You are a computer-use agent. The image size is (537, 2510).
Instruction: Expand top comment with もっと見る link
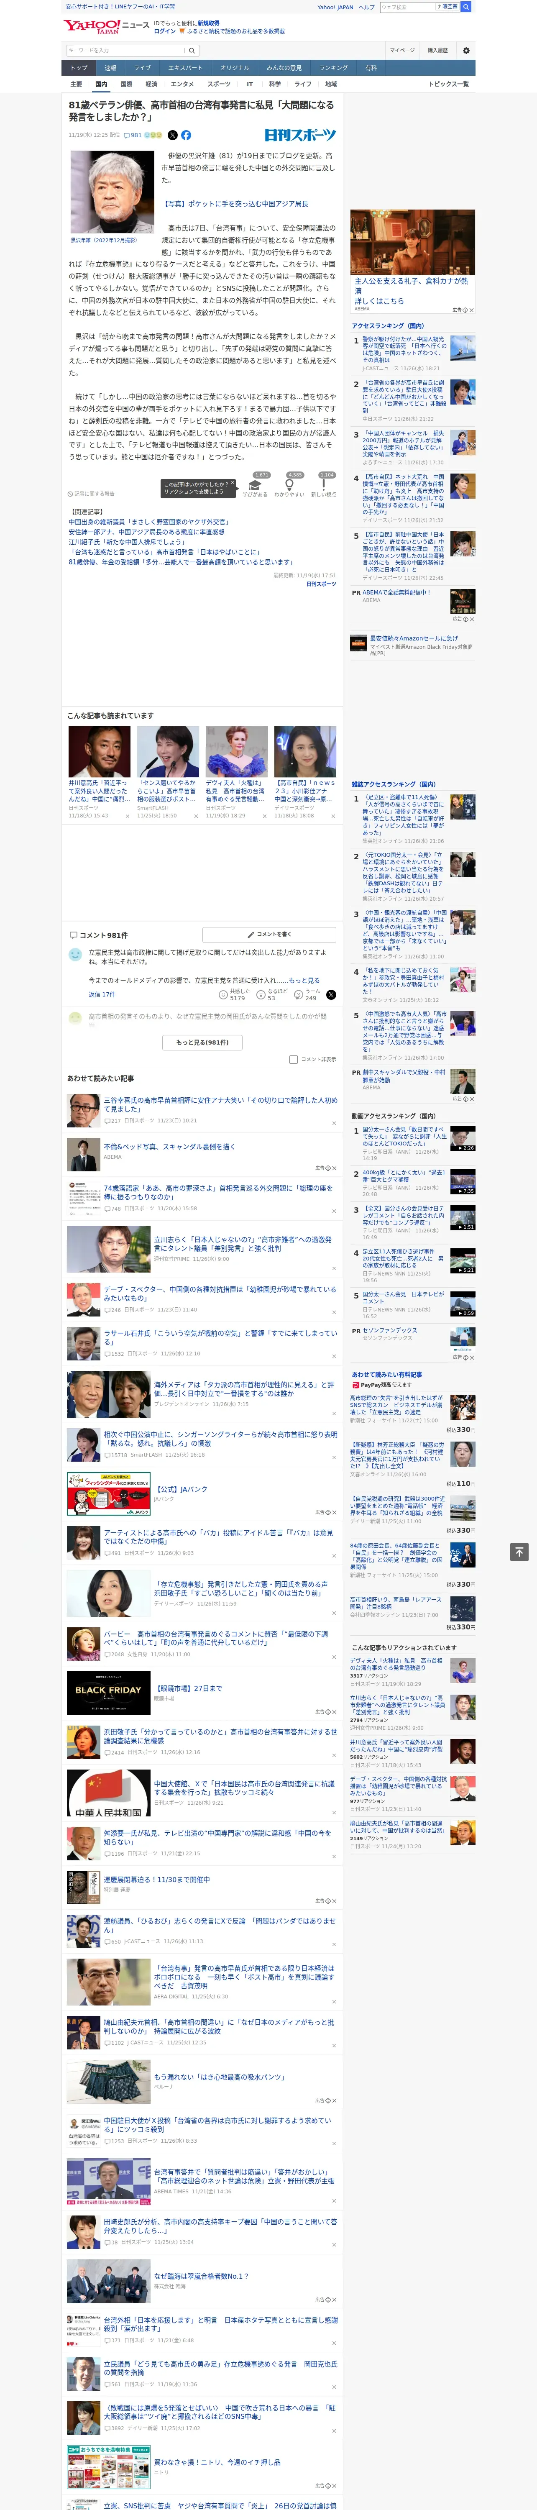click(303, 980)
